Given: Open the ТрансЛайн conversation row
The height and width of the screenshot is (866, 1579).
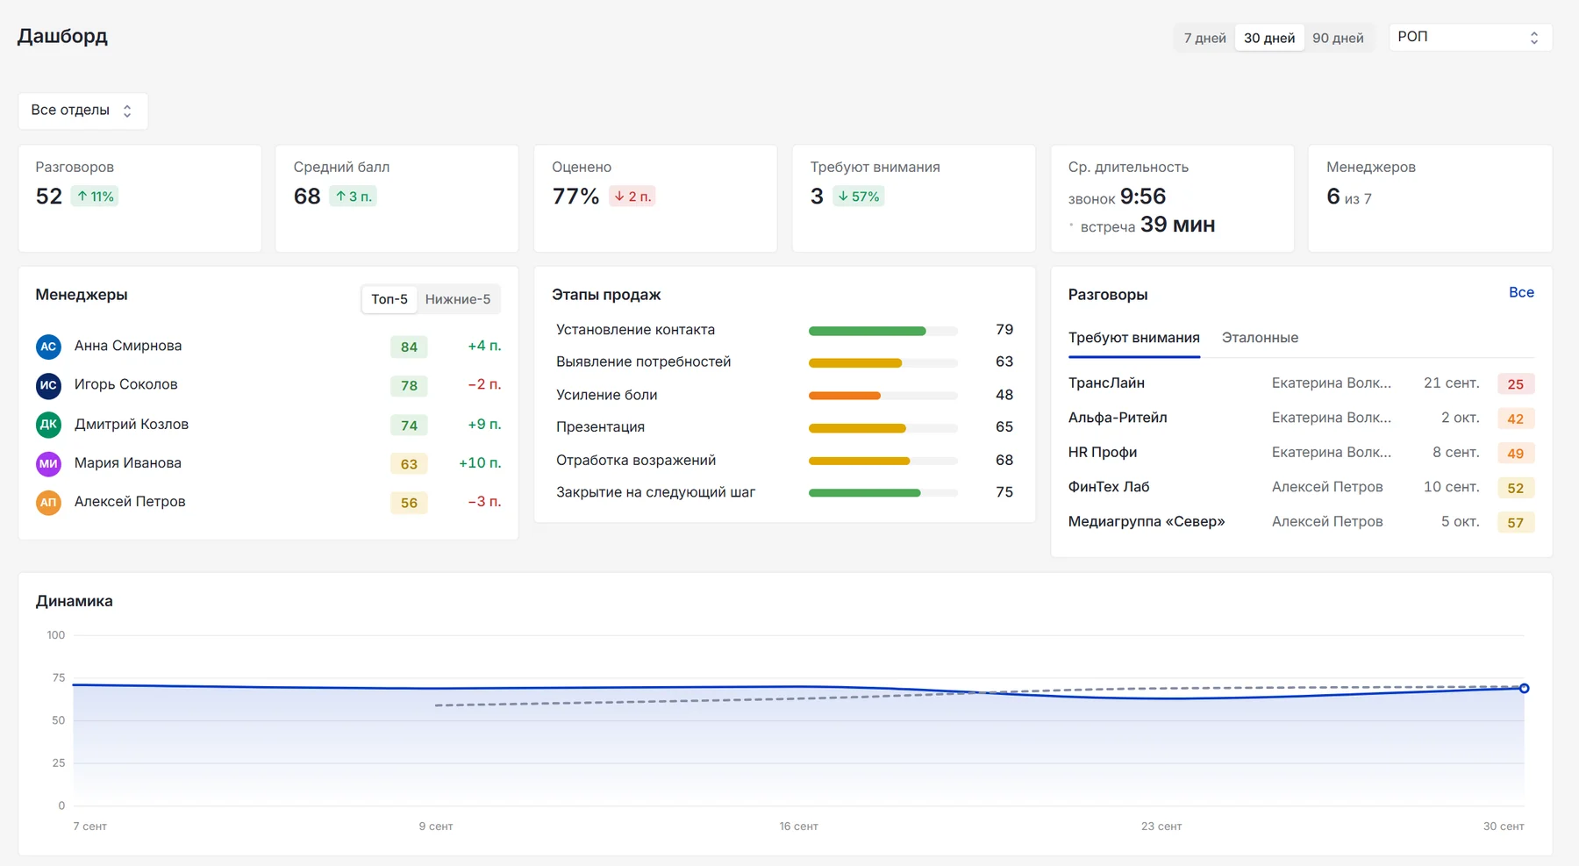Looking at the screenshot, I should [x=1301, y=383].
